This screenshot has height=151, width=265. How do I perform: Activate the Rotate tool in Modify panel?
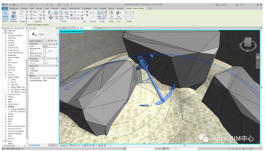(x=61, y=17)
